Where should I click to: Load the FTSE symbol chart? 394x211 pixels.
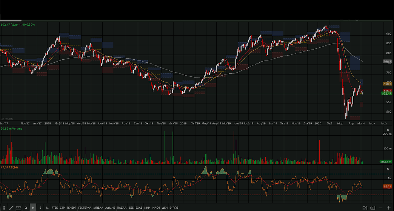click(55, 208)
